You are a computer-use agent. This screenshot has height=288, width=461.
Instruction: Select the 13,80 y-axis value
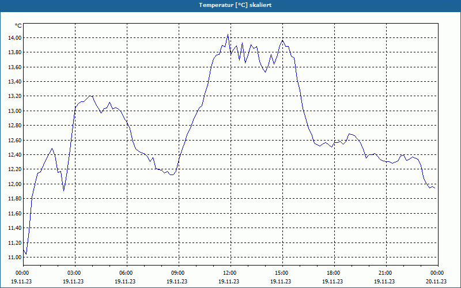pos(14,52)
